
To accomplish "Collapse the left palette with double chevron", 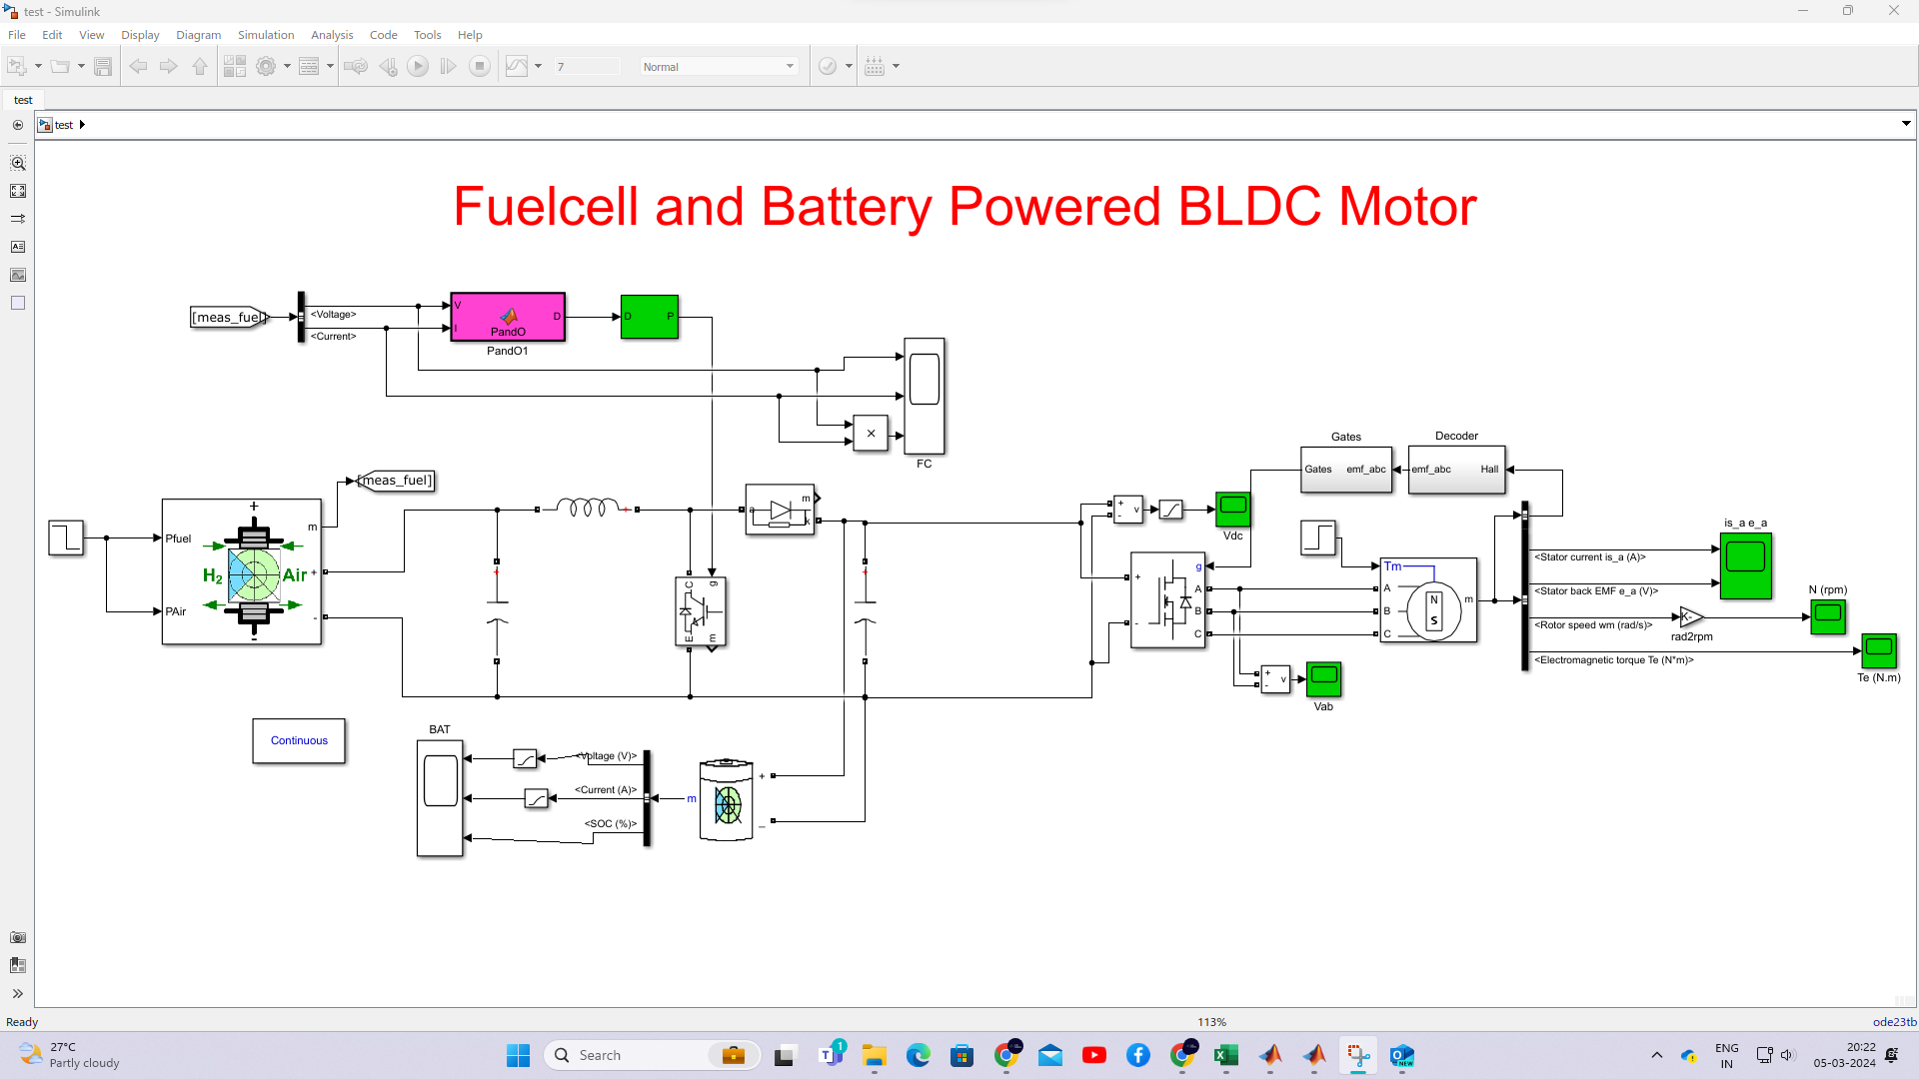I will click(x=17, y=993).
